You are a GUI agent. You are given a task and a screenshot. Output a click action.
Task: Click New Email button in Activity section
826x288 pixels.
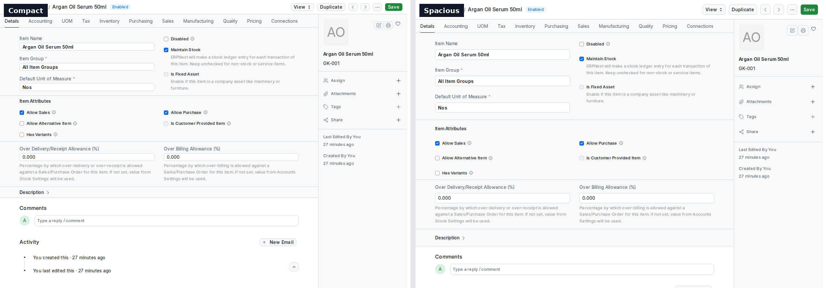(278, 242)
